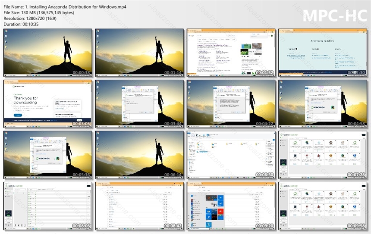Click the red tile in the Start menu frame

coord(220,211)
